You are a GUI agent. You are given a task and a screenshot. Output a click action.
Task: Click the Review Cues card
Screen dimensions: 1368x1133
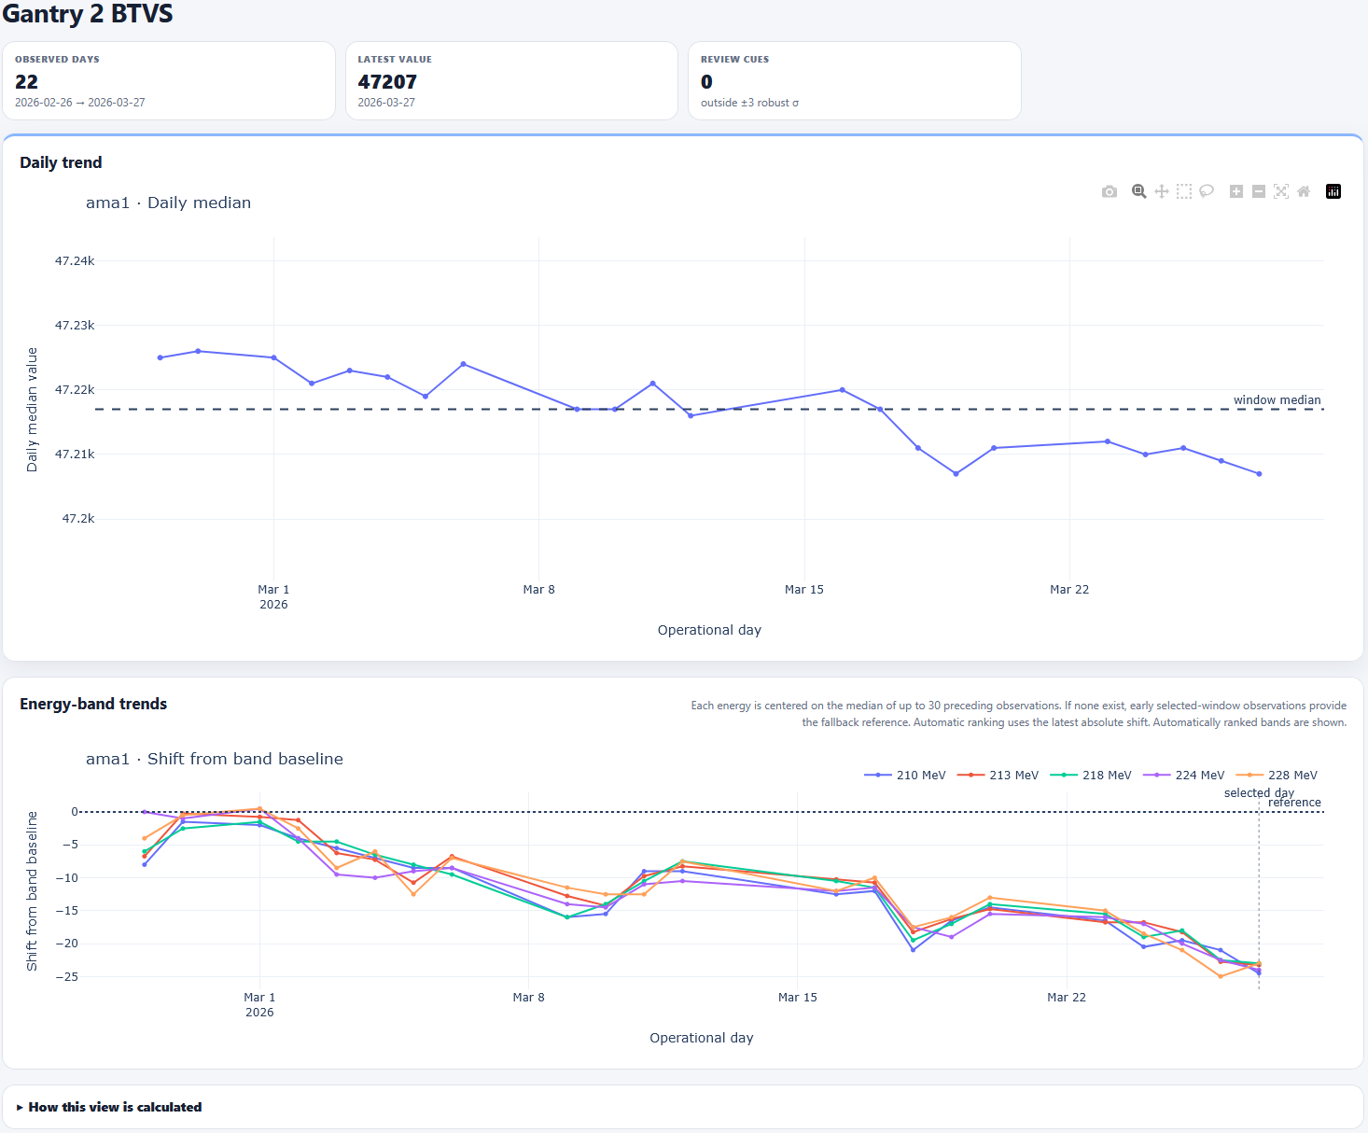855,80
